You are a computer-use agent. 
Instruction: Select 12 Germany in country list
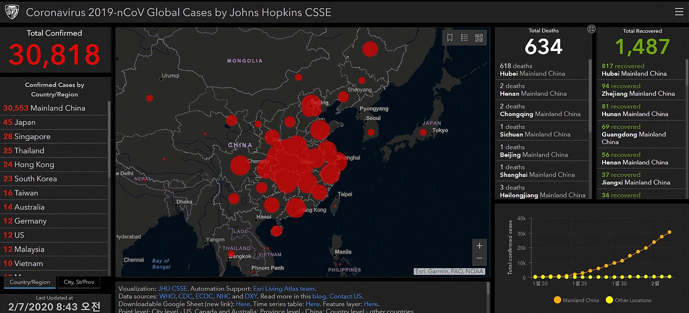click(x=54, y=221)
